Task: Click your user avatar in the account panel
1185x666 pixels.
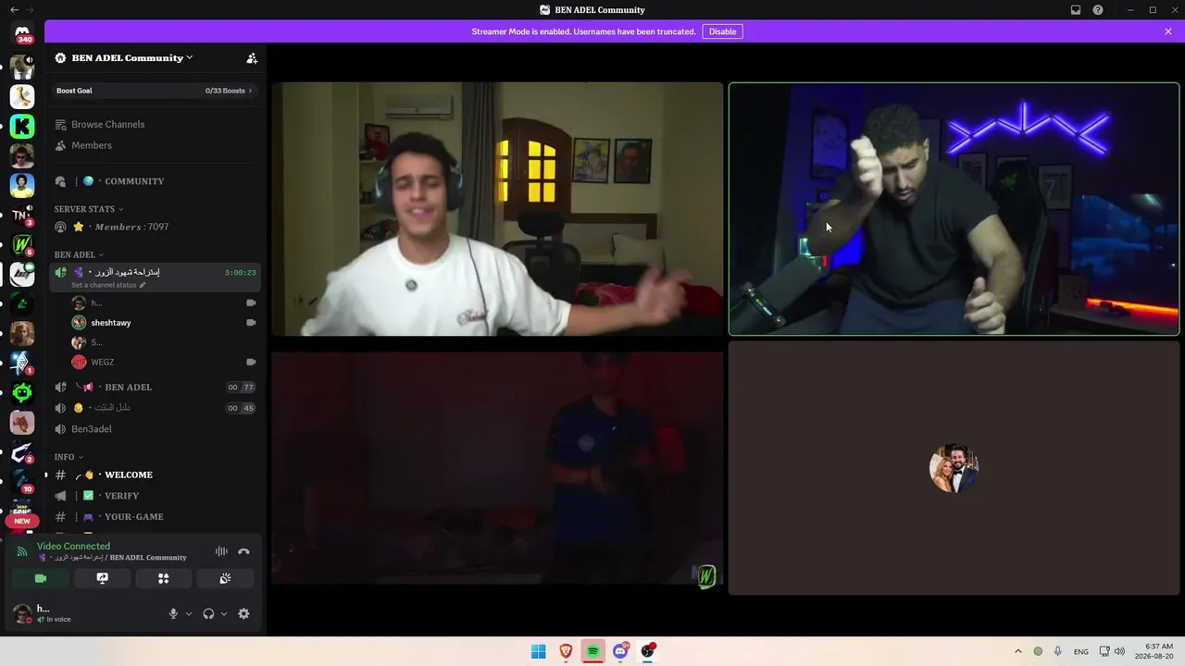Action: (22, 613)
